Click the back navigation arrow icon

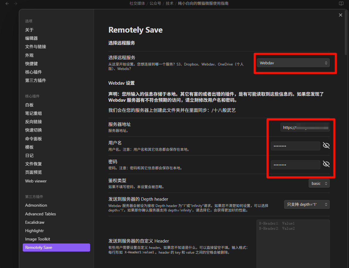tap(7, 4)
